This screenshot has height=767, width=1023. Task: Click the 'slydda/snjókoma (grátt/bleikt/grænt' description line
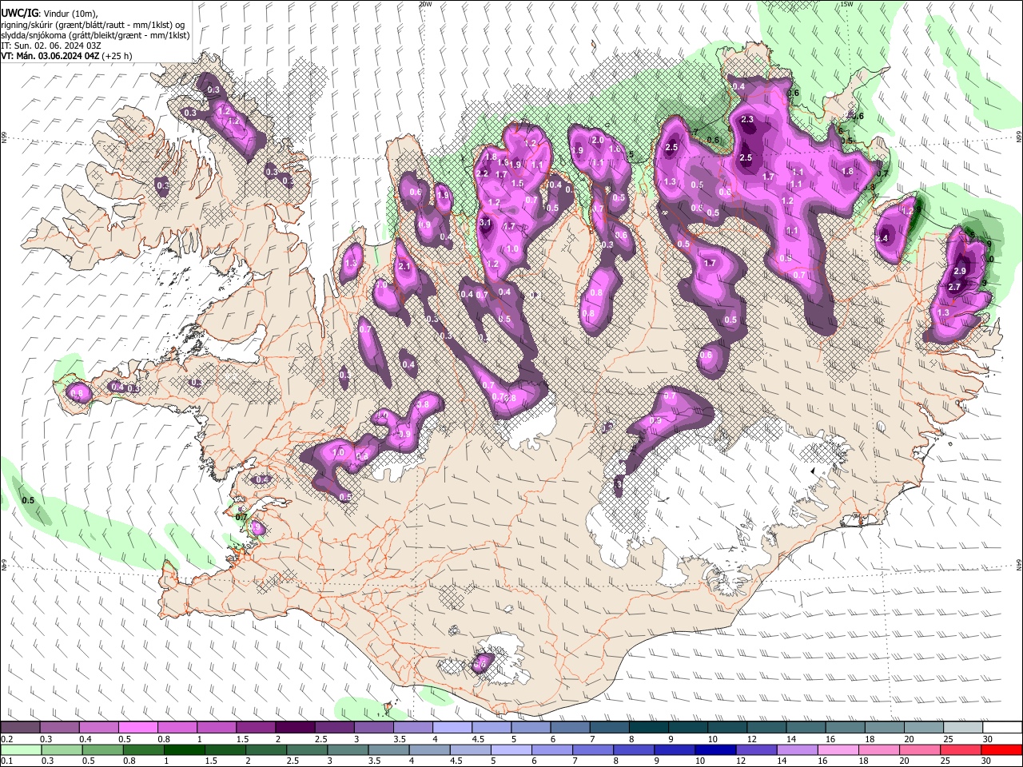click(x=95, y=35)
